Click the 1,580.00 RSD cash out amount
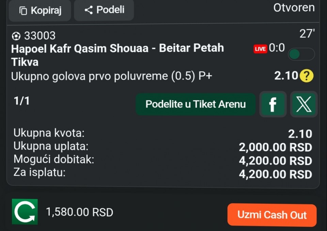 79,213
